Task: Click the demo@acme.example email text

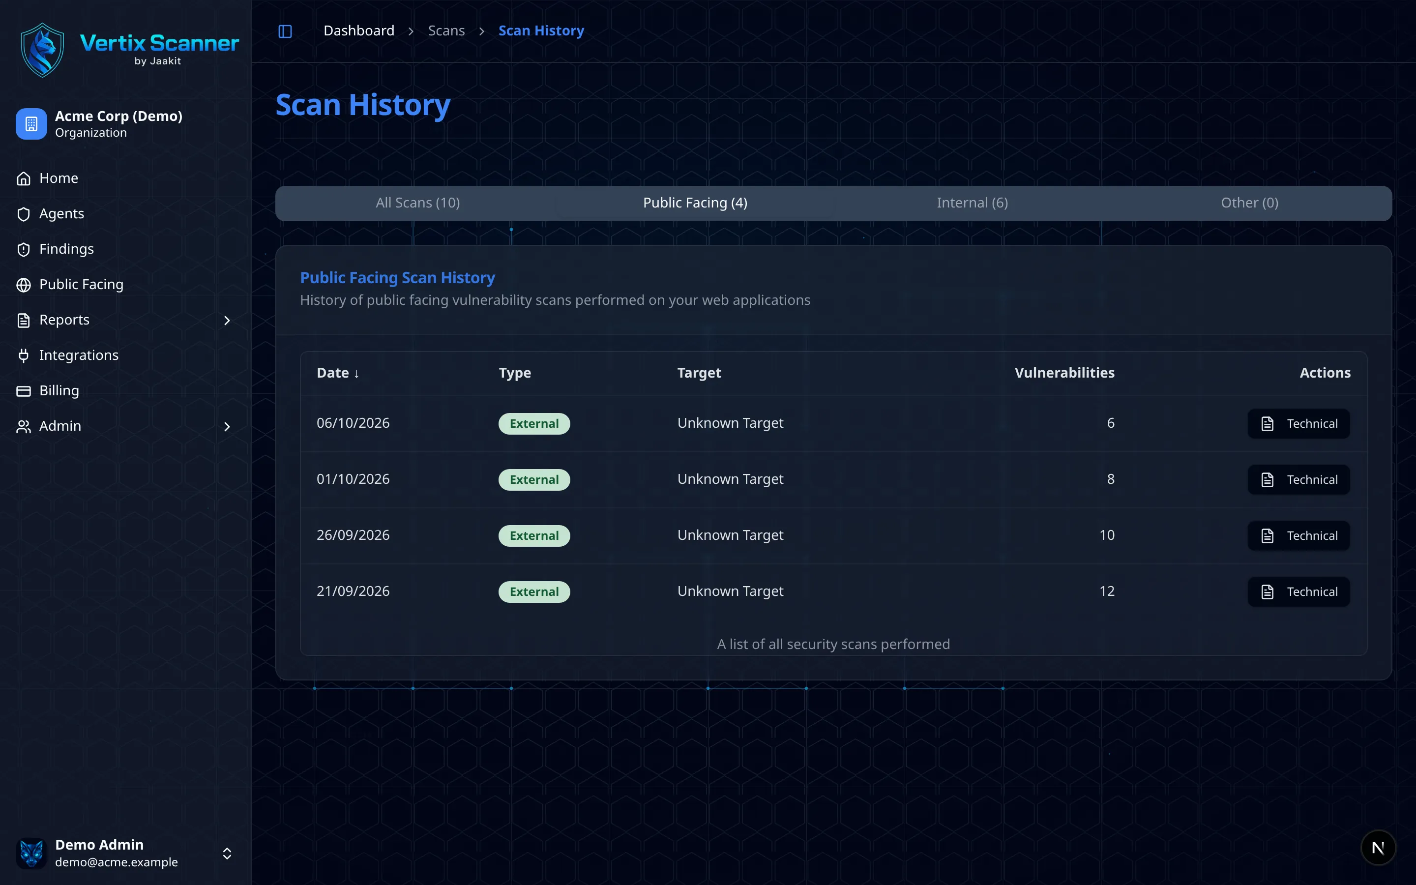Action: point(117,862)
